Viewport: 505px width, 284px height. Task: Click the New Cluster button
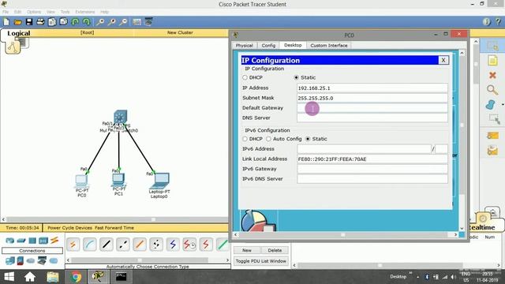click(x=180, y=32)
